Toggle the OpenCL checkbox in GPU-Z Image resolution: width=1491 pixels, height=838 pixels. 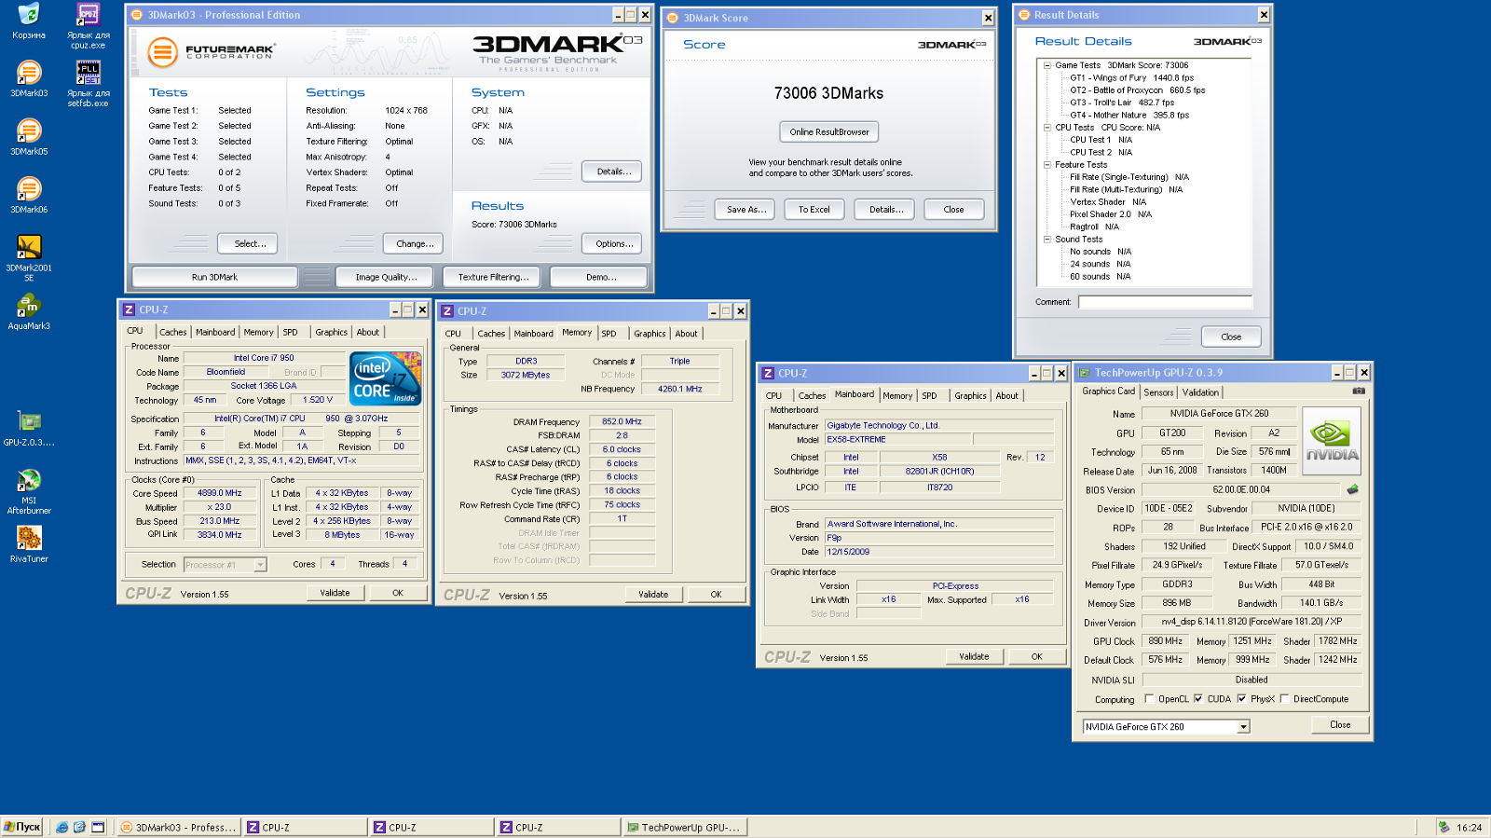(x=1149, y=698)
